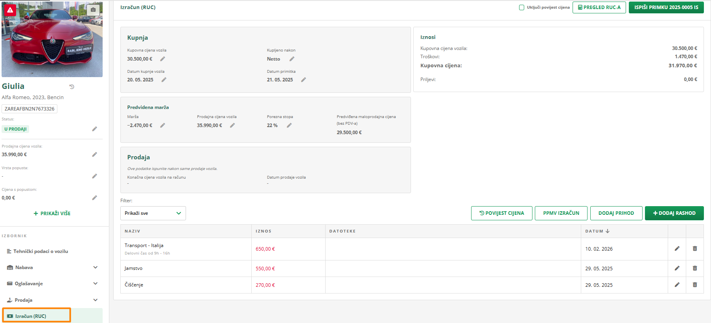
Task: Open Tehnički podaci o vozilu menu
Action: pos(41,251)
